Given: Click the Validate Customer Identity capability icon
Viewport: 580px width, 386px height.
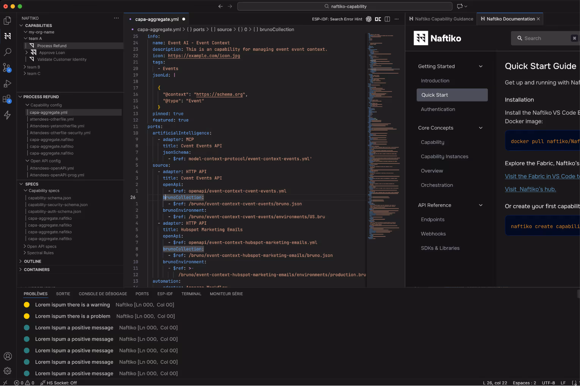Looking at the screenshot, I should click(32, 59).
